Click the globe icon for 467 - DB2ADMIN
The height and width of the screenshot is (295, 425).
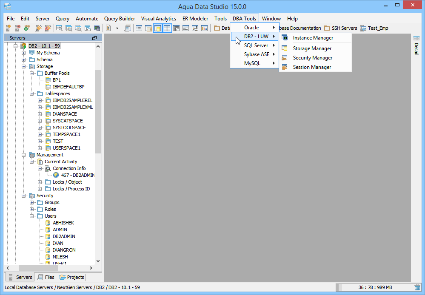coord(56,175)
